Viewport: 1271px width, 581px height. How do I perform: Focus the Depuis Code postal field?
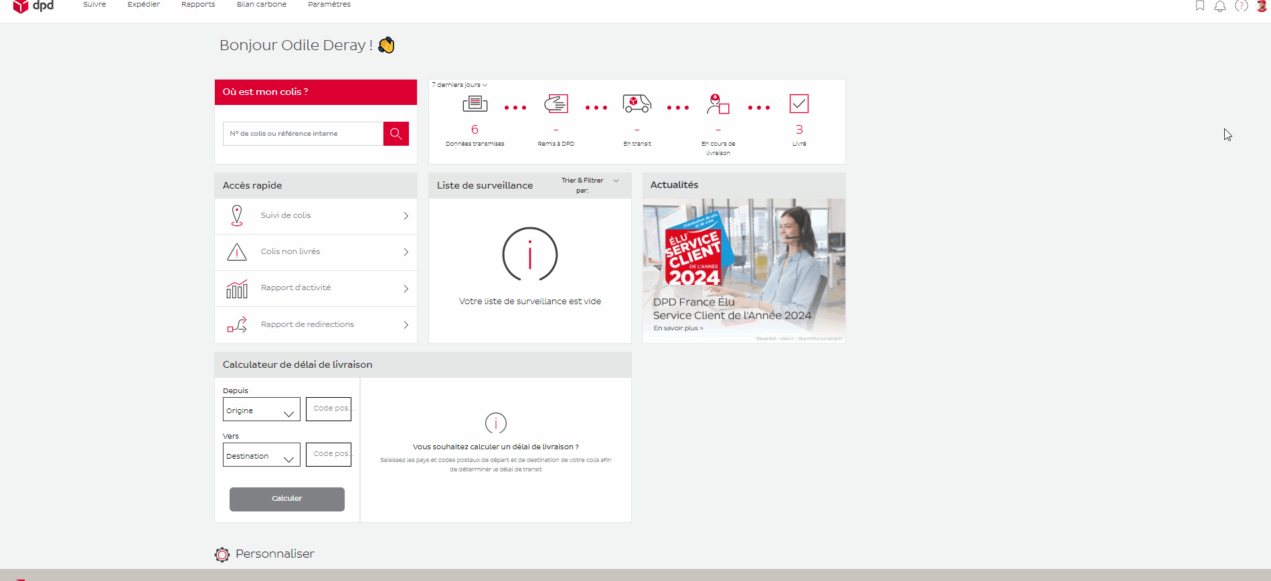click(x=329, y=409)
